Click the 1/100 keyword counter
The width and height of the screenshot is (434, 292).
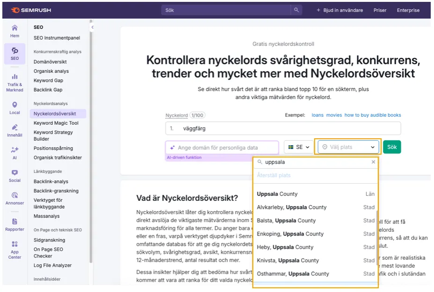[x=198, y=115]
